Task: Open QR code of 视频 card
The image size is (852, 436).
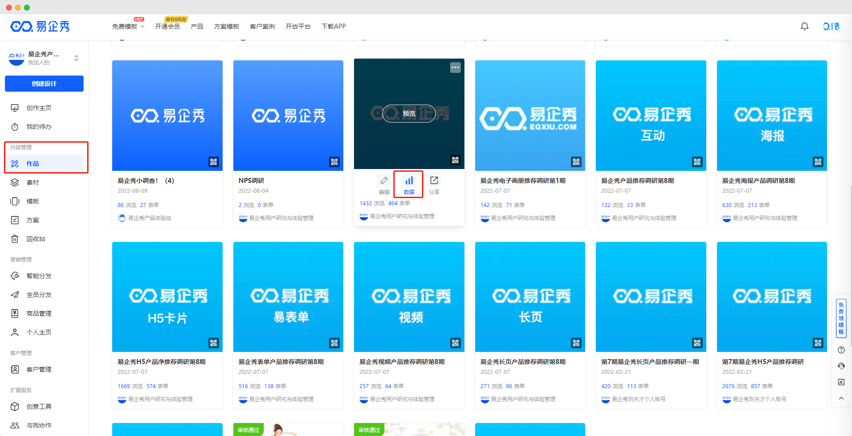Action: pos(455,343)
